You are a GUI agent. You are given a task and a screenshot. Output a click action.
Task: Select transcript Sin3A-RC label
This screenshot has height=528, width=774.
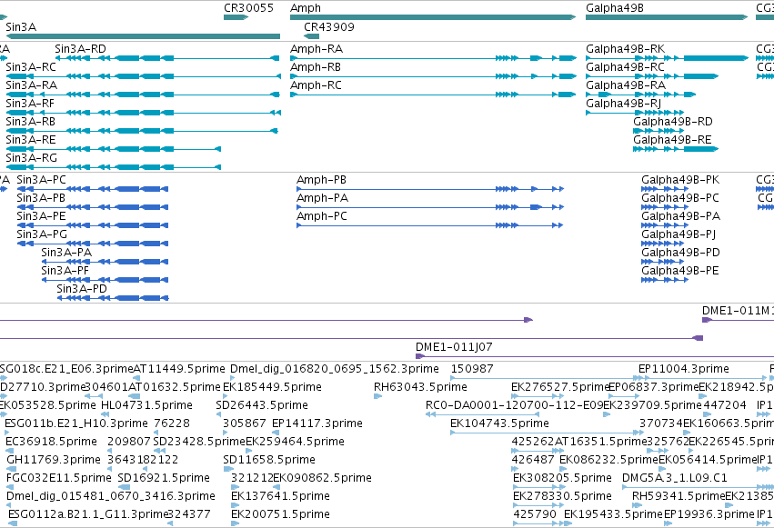[x=31, y=67]
